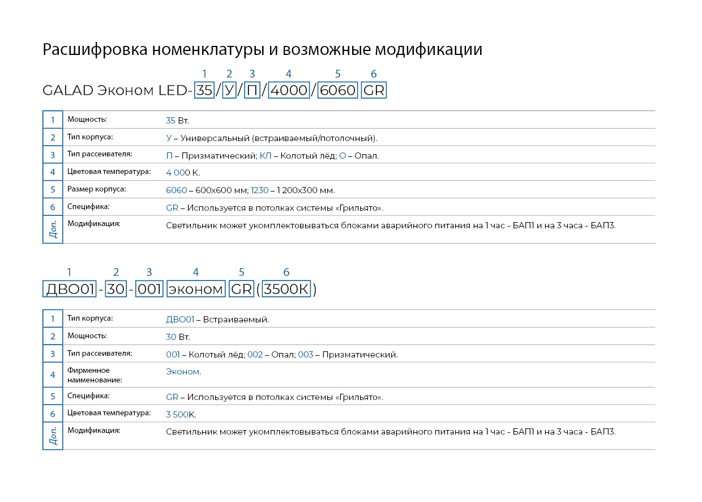Select the boxed "ДВО01" code segment

[x=69, y=290]
